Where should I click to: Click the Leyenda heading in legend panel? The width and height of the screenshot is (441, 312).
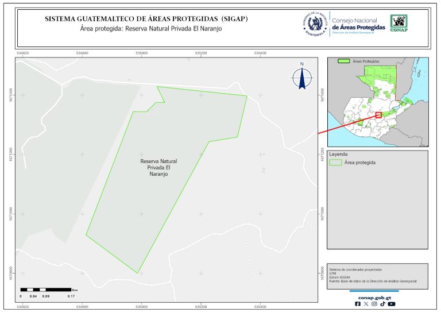[x=340, y=155]
